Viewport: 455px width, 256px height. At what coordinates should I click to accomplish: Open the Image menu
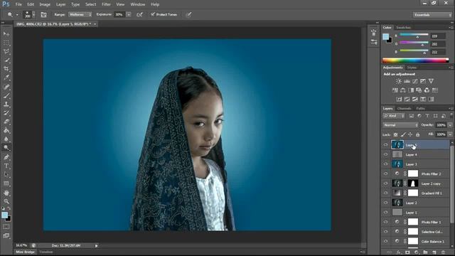point(45,4)
